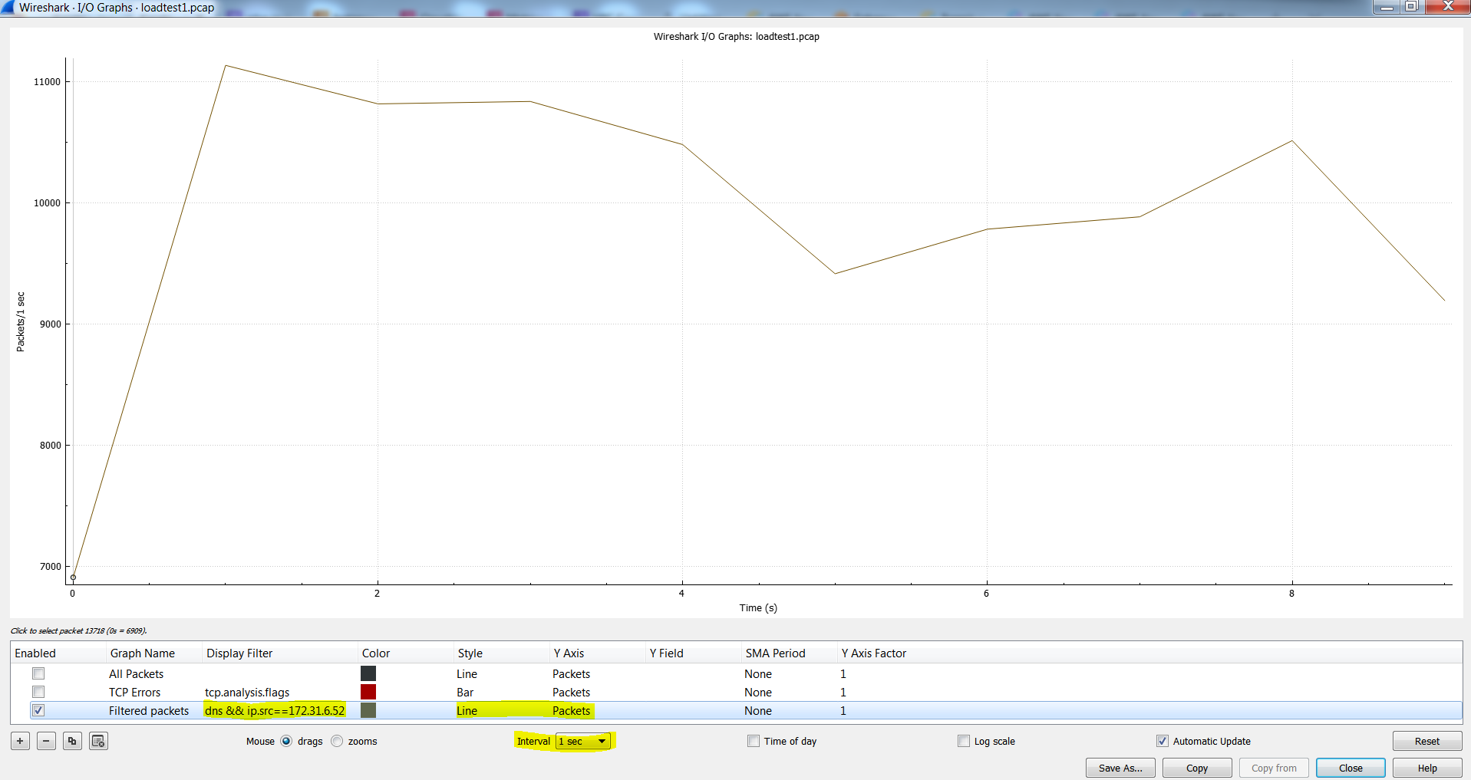Click the Reset button

[x=1427, y=741]
